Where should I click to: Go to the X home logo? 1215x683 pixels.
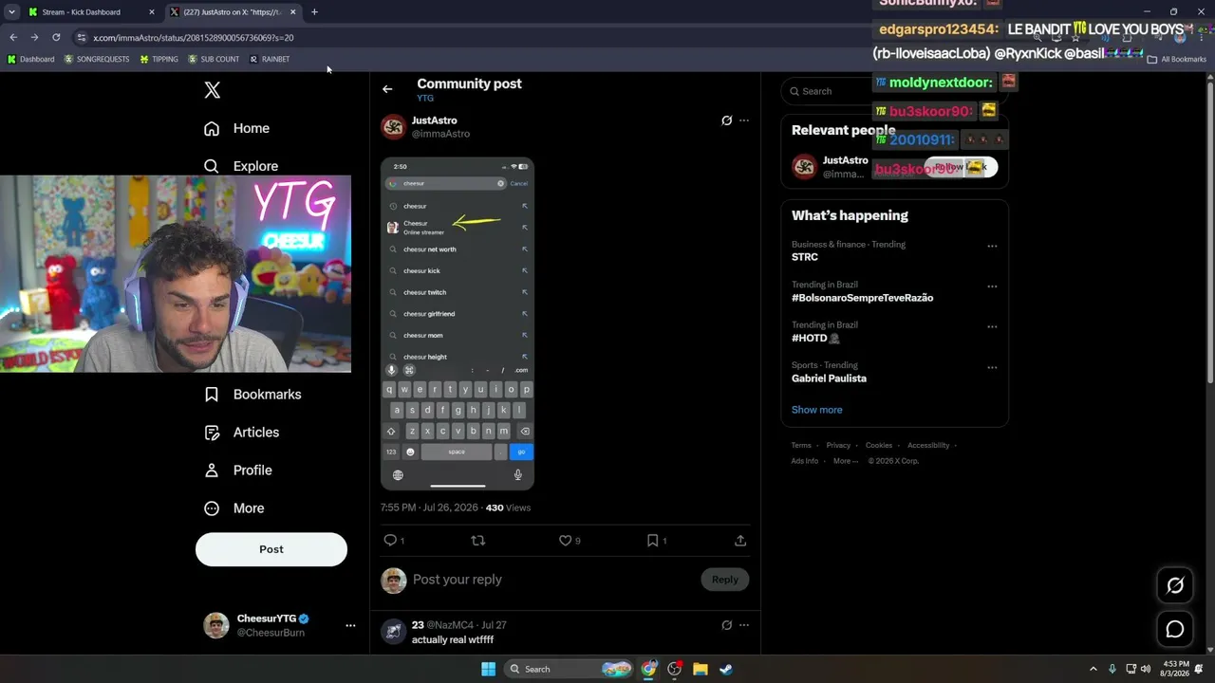click(213, 90)
